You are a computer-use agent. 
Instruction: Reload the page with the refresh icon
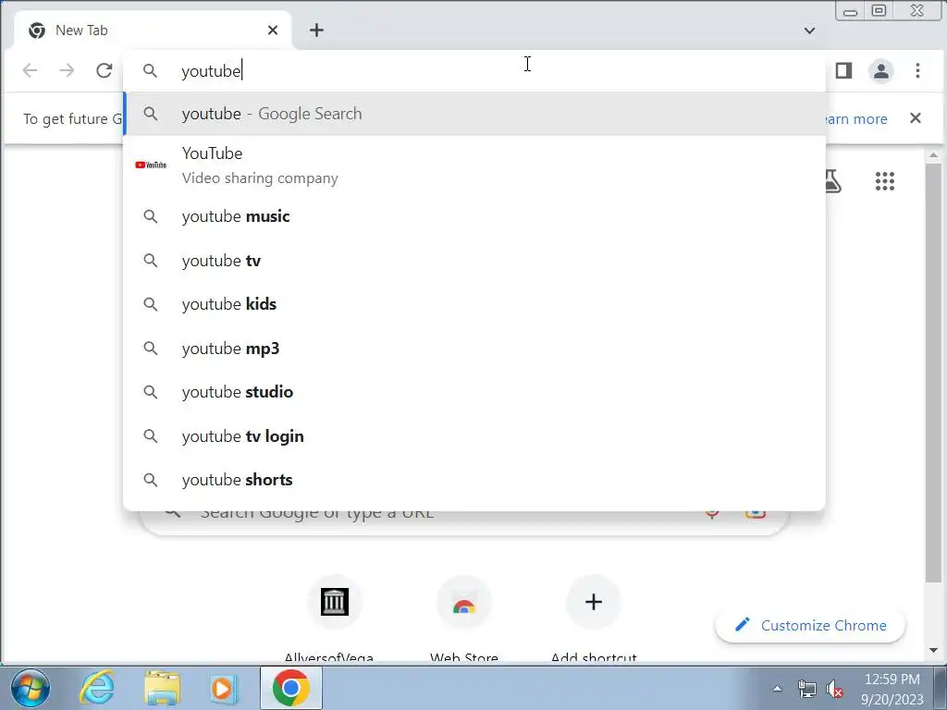click(x=105, y=70)
